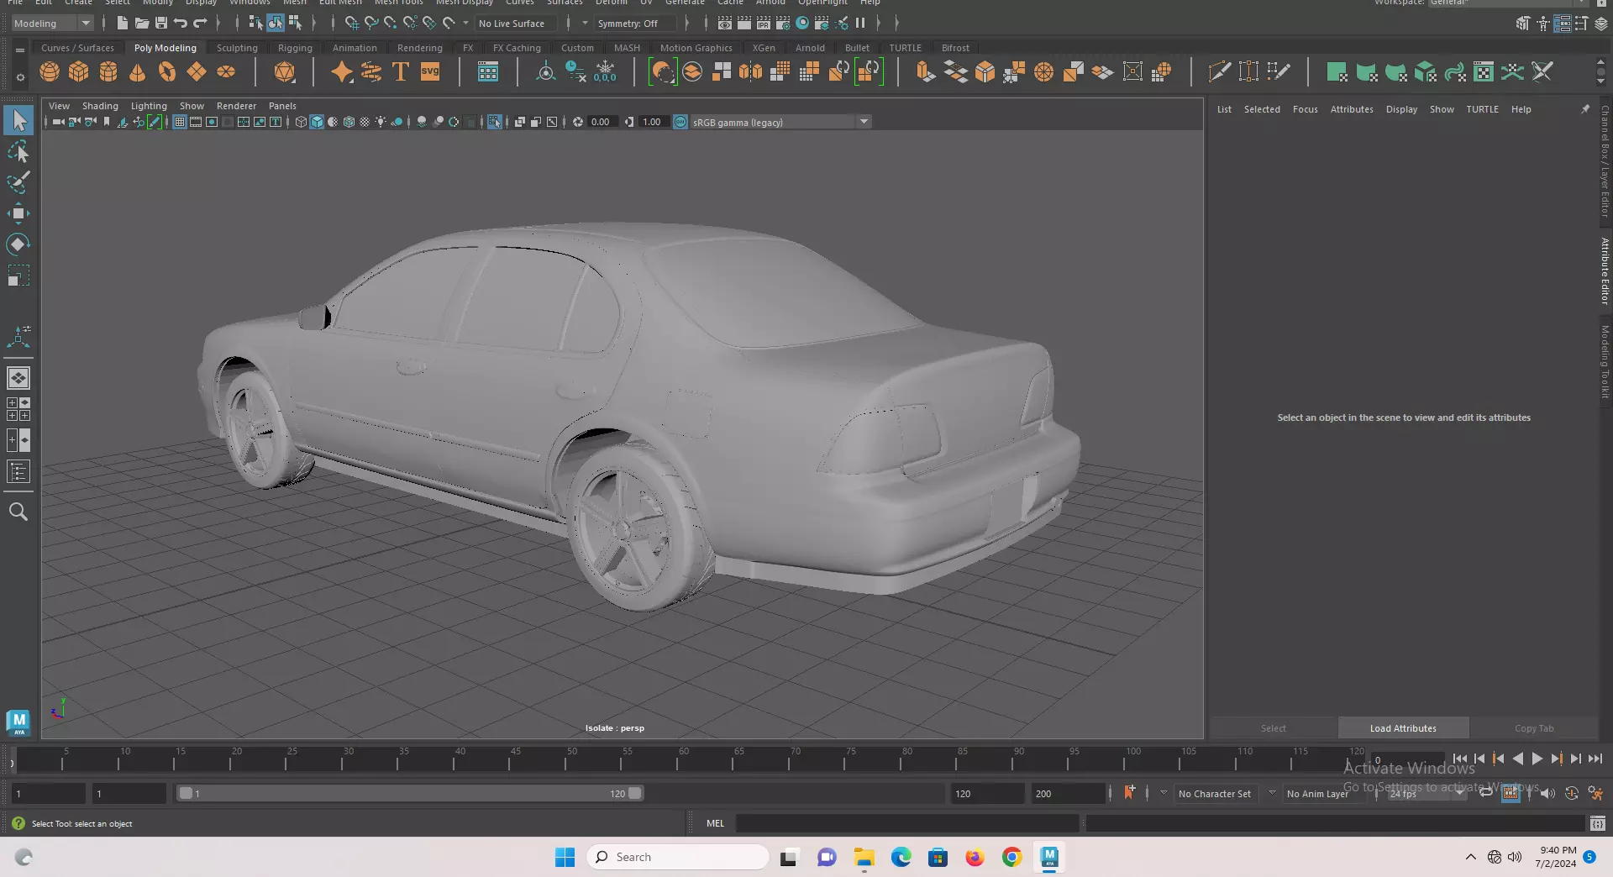Create a polygon torus from the shelf
The width and height of the screenshot is (1613, 877).
pyautogui.click(x=167, y=72)
